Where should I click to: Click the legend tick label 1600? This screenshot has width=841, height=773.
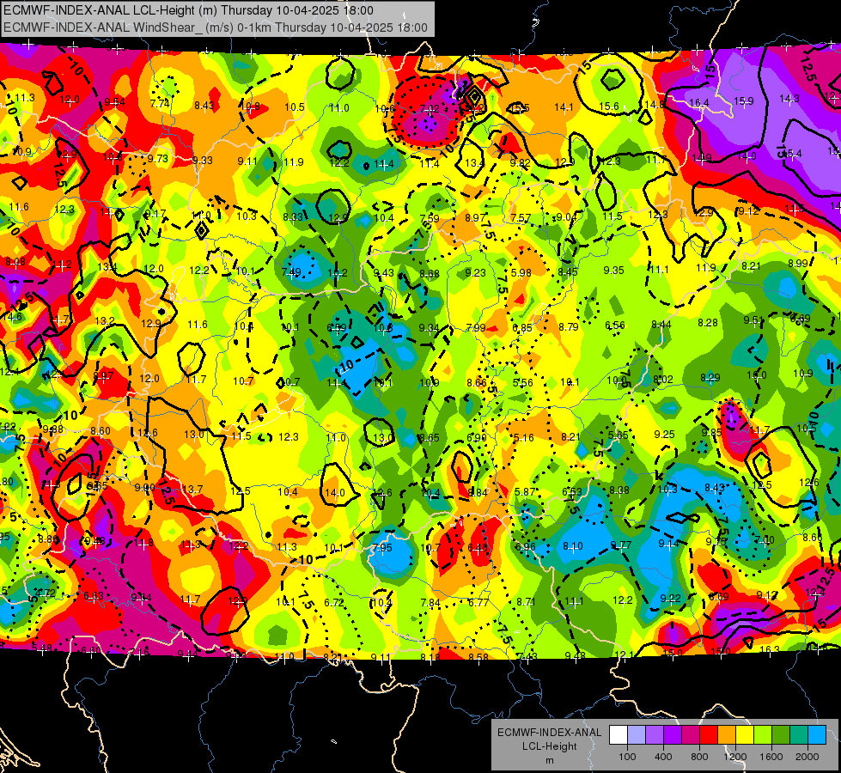(771, 757)
